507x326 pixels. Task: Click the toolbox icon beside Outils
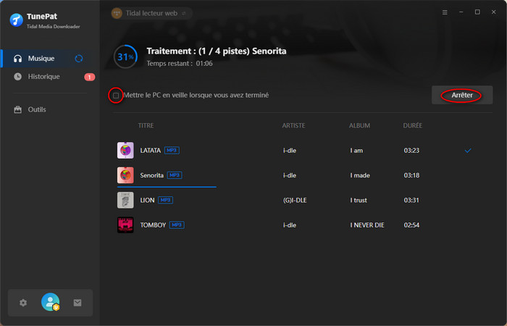click(18, 109)
